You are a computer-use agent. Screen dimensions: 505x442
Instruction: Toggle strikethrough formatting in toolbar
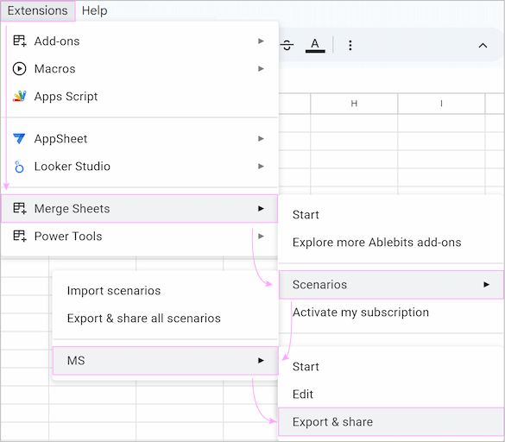click(287, 45)
